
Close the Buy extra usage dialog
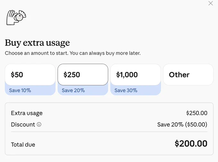coord(211,3)
